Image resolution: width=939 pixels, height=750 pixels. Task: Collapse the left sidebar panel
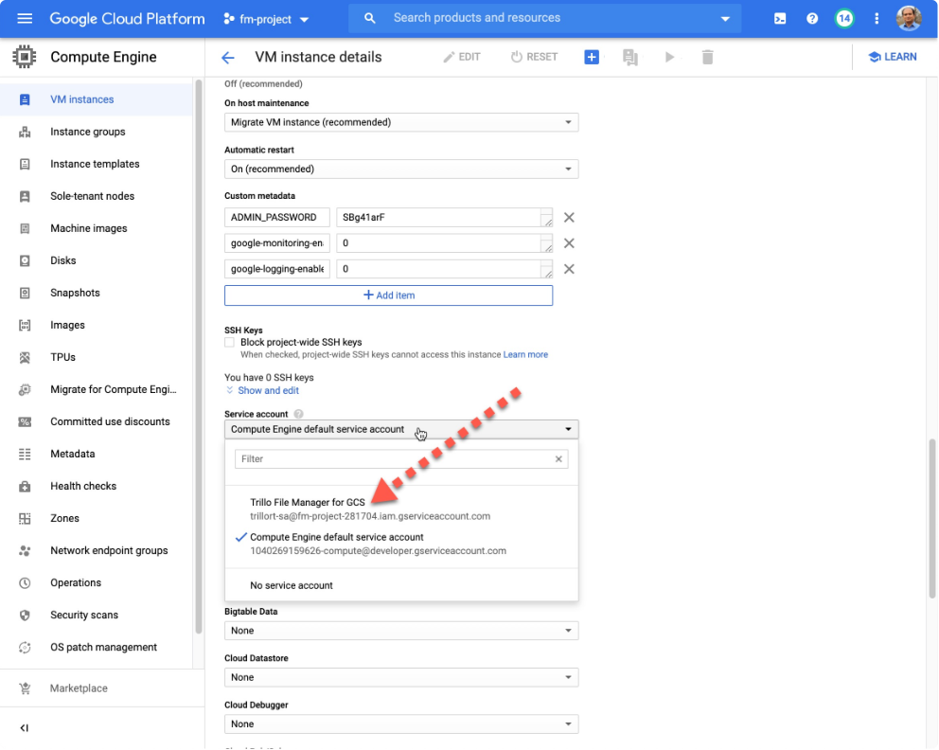[x=24, y=728]
